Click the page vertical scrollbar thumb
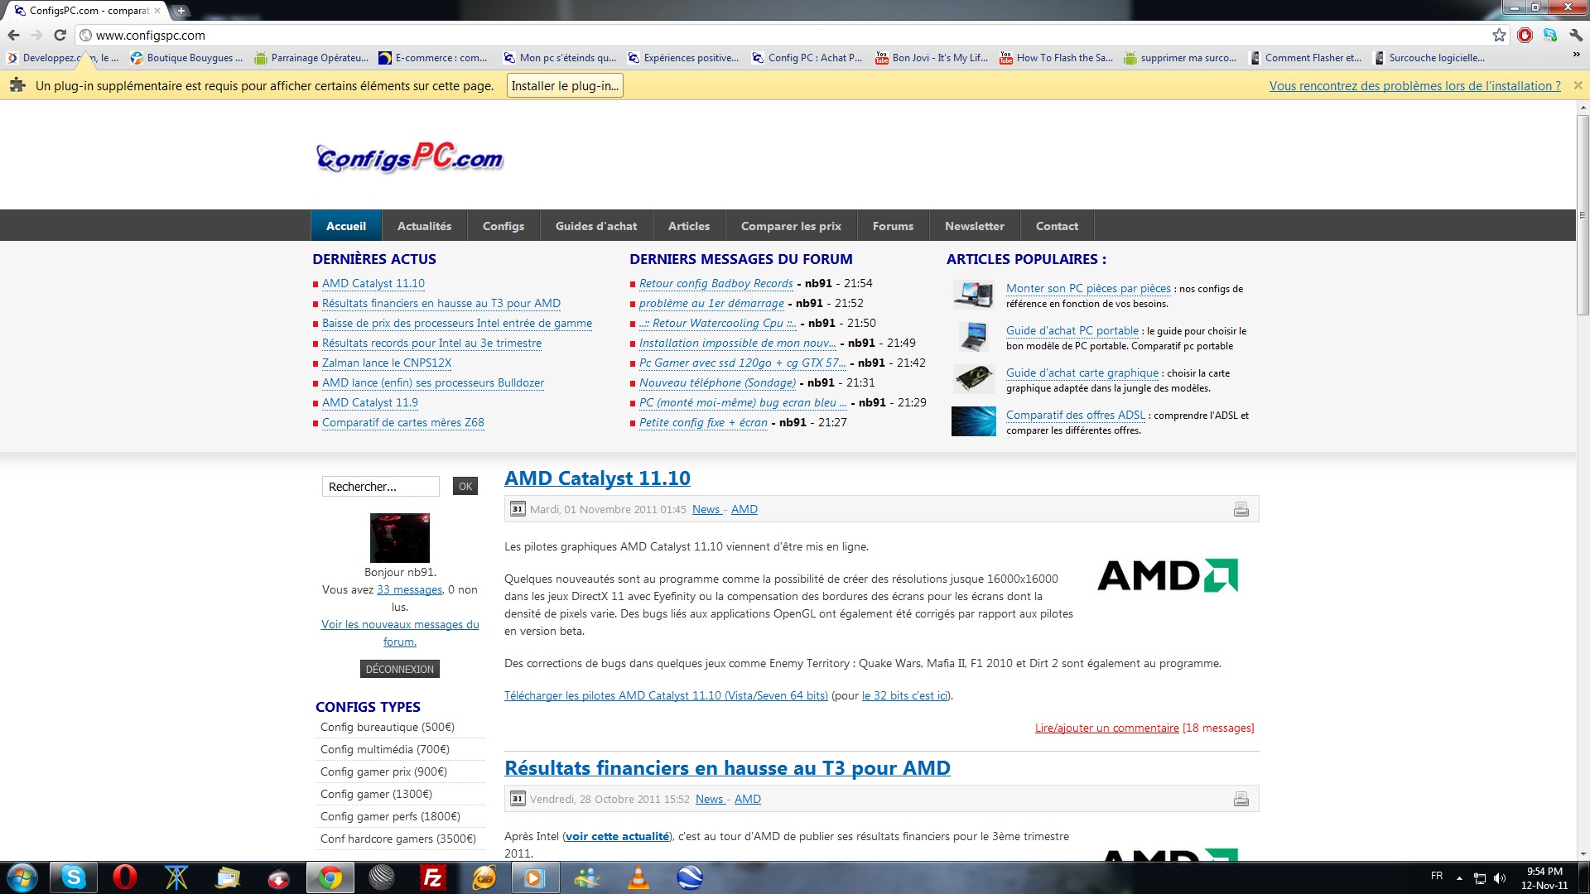1590x894 pixels. pos(1583,215)
